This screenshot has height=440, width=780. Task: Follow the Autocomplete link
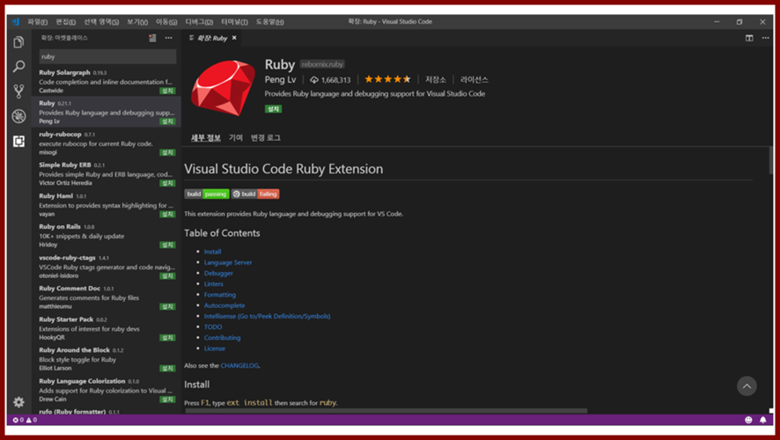pyautogui.click(x=224, y=305)
